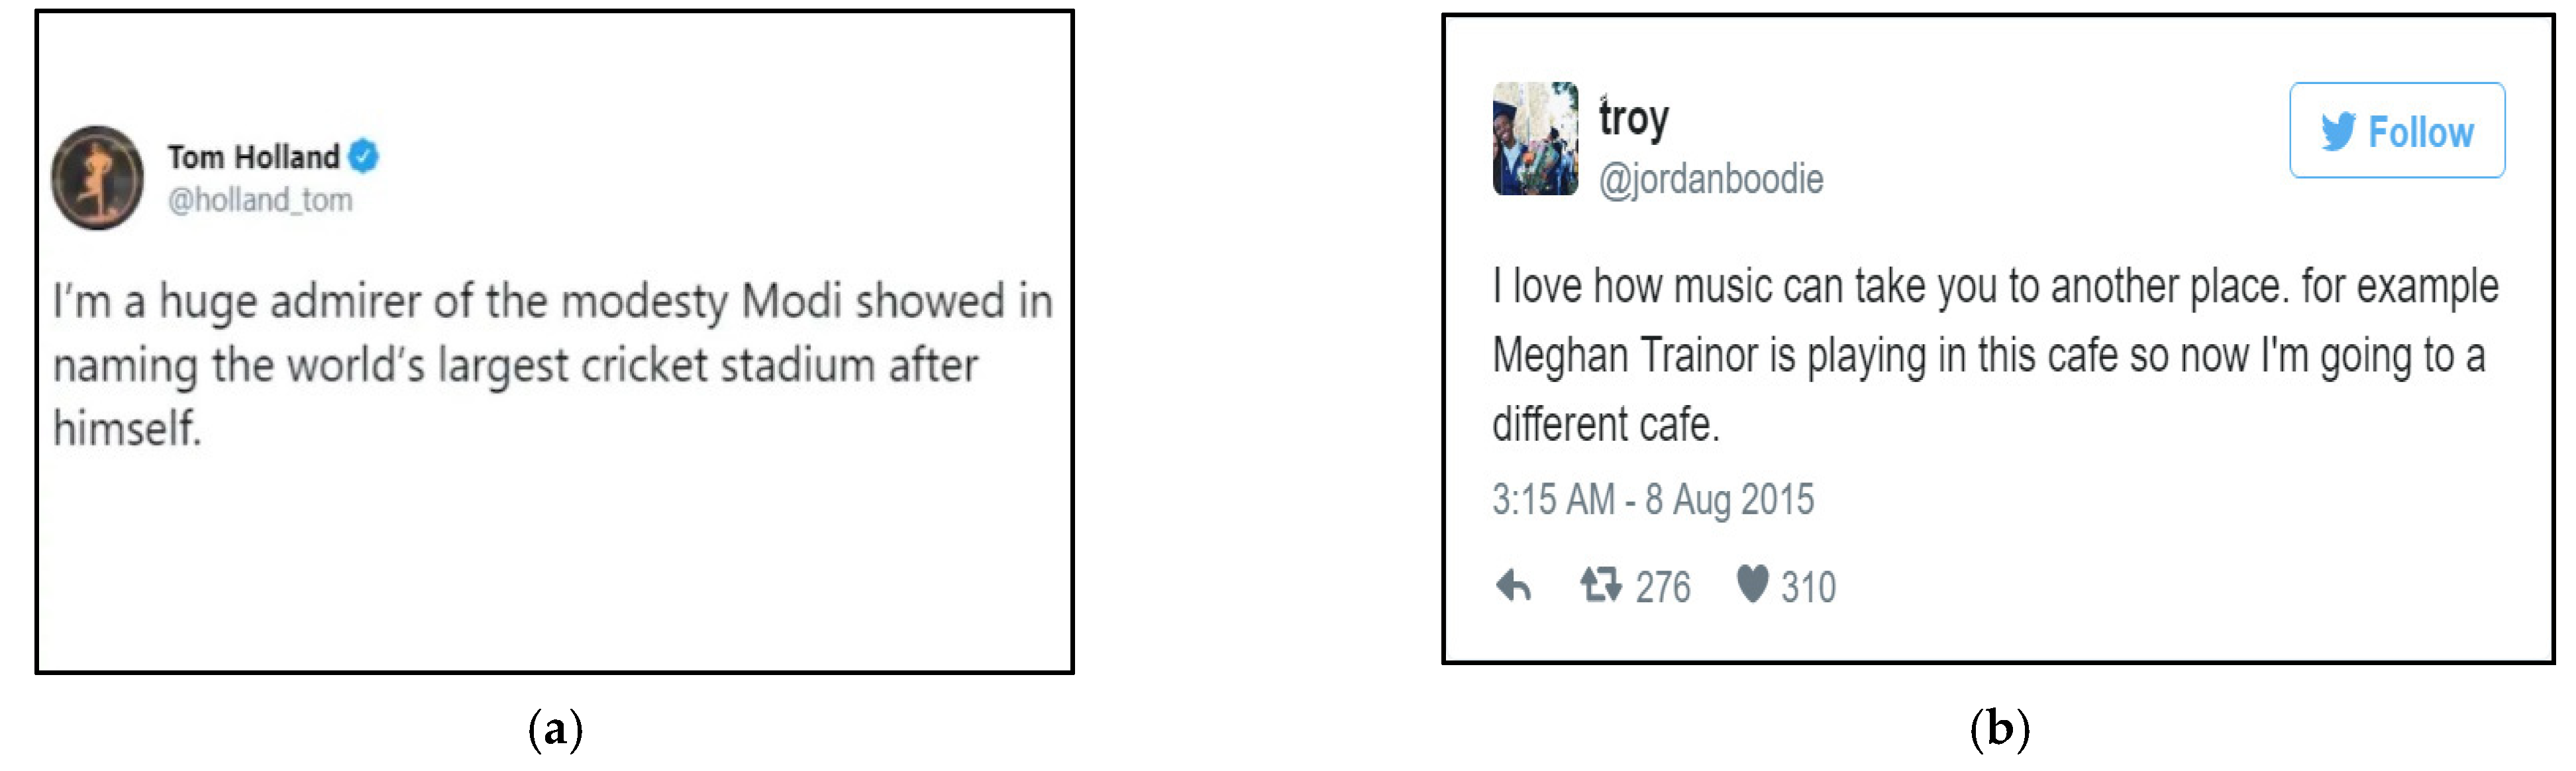
Task: Click the troy display name
Action: (x=1634, y=119)
